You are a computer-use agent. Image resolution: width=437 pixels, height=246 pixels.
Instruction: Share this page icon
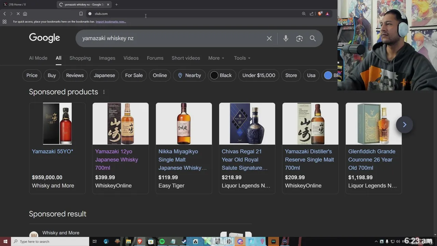[x=311, y=14]
